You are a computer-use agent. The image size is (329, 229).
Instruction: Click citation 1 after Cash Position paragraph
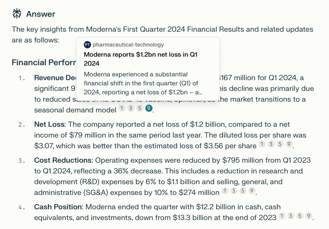click(282, 216)
